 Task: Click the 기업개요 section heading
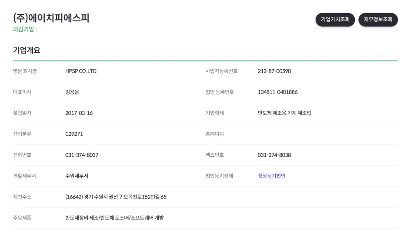(27, 50)
